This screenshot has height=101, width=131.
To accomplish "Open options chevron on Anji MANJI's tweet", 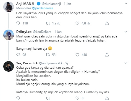I will coord(126,4).
